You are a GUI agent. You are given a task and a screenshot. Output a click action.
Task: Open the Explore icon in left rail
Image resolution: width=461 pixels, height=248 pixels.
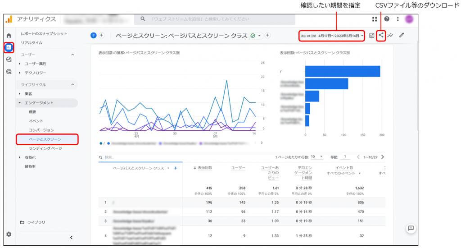(9, 60)
